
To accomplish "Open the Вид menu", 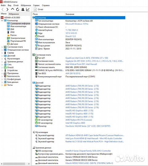I will (x=10, y=5).
